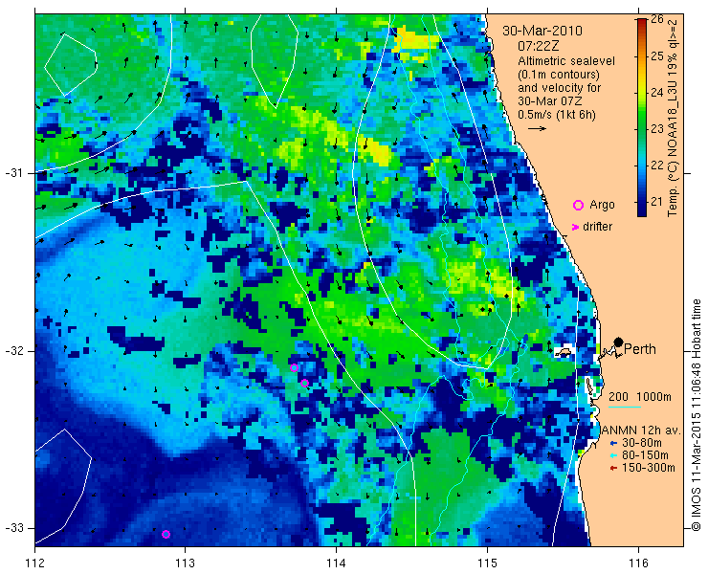Click the longitude axis label 115
The width and height of the screenshot is (708, 574).
click(487, 563)
